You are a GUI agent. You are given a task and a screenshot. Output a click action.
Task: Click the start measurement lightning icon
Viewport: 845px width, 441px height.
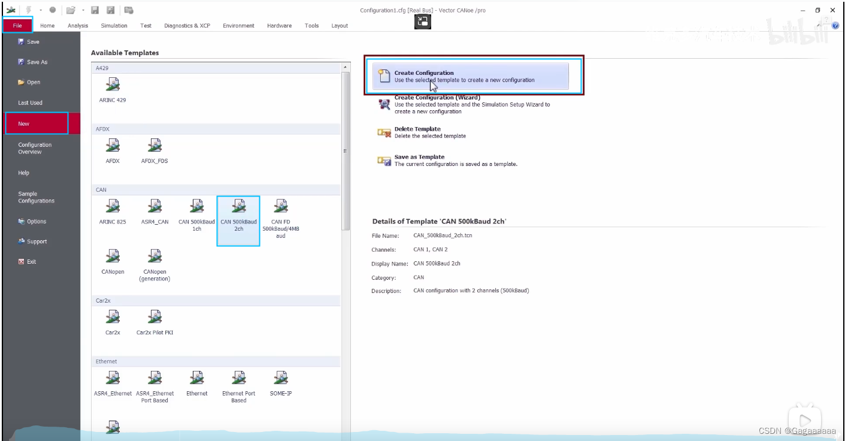(x=28, y=10)
